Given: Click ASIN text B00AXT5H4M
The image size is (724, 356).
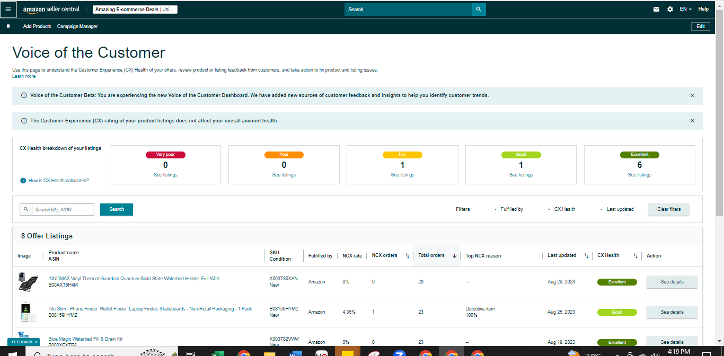Looking at the screenshot, I should point(63,285).
